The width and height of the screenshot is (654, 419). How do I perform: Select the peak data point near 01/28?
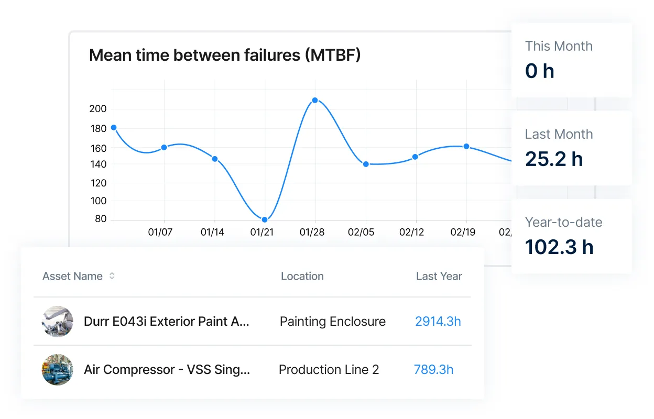[315, 100]
